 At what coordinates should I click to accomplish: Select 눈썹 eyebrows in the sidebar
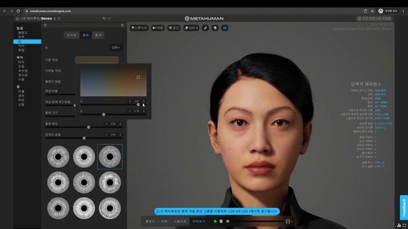(21, 66)
